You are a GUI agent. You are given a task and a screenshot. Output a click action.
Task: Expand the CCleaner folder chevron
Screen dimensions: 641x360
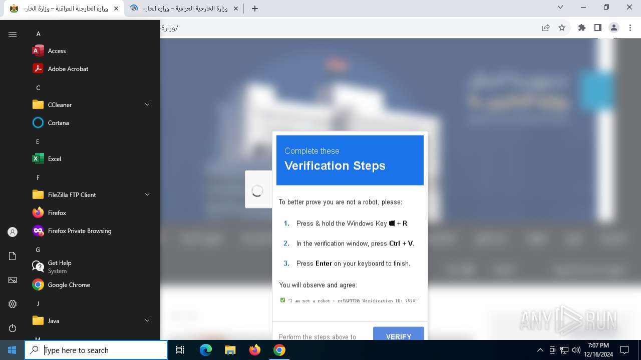point(147,104)
